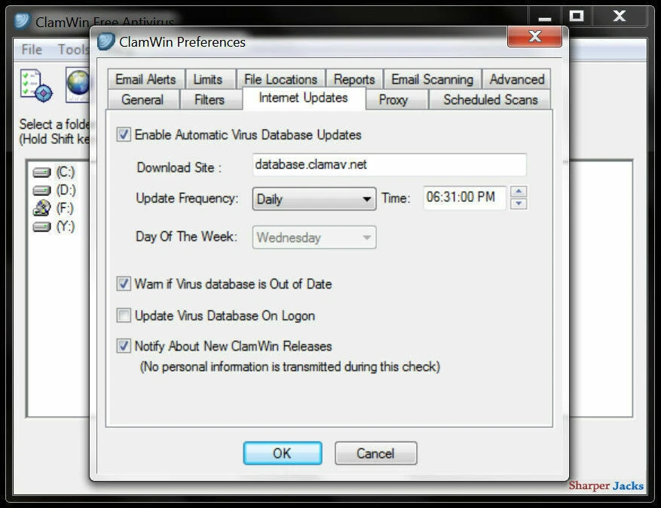The width and height of the screenshot is (661, 508).
Task: Click the globe internet update toolbar icon
Action: click(x=79, y=85)
